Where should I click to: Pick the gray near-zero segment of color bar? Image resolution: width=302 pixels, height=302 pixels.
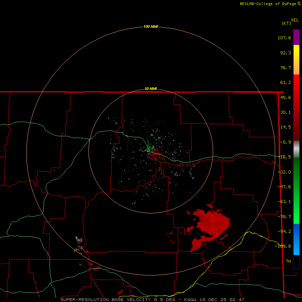click(x=296, y=149)
